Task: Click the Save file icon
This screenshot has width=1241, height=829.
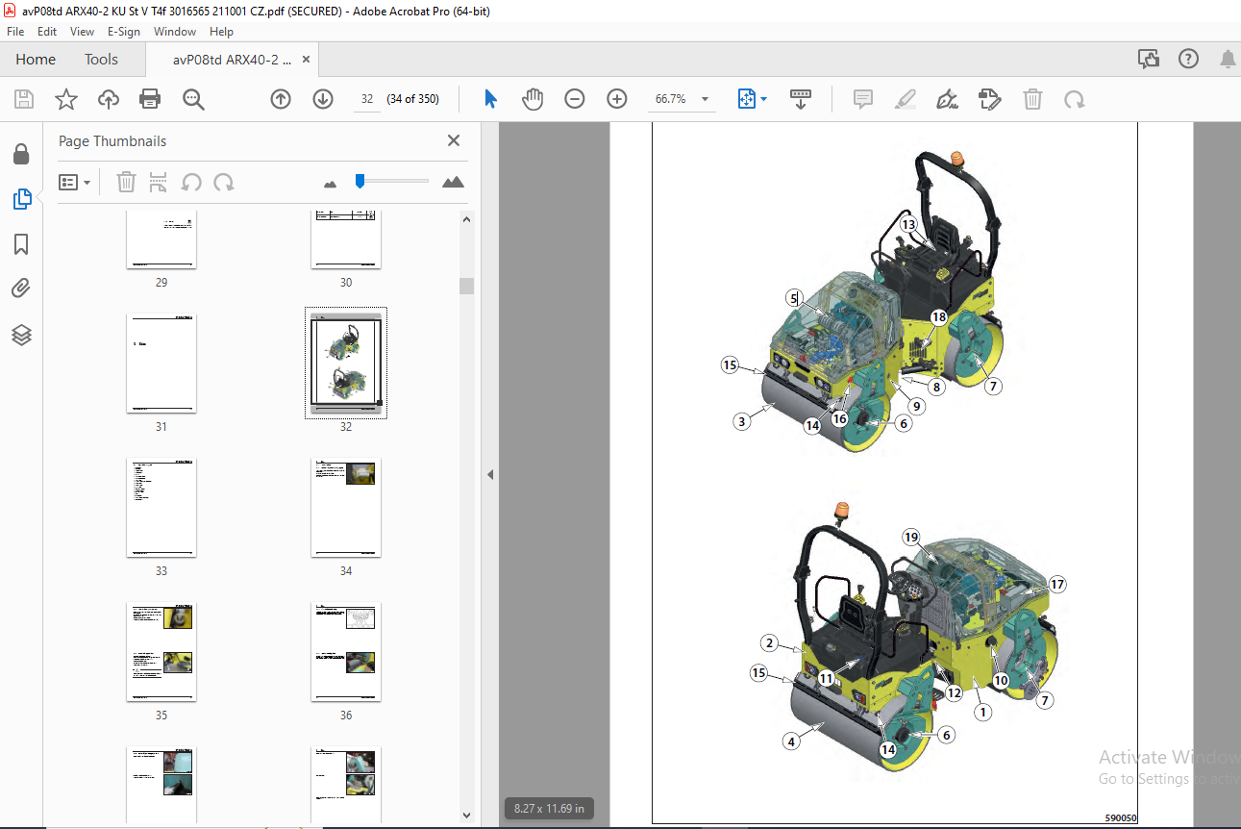Action: point(24,99)
